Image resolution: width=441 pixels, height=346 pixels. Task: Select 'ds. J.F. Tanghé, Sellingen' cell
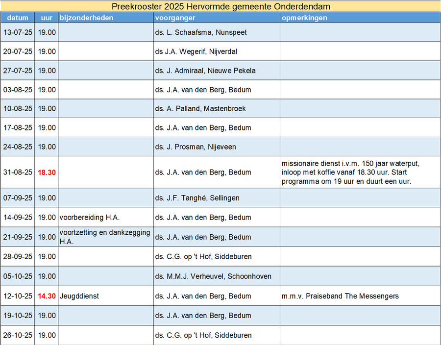click(x=217, y=198)
